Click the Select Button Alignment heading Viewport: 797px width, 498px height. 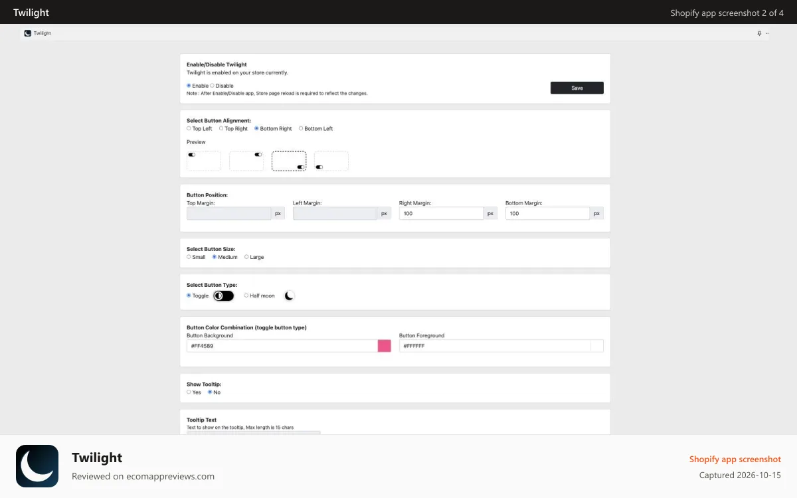(219, 121)
